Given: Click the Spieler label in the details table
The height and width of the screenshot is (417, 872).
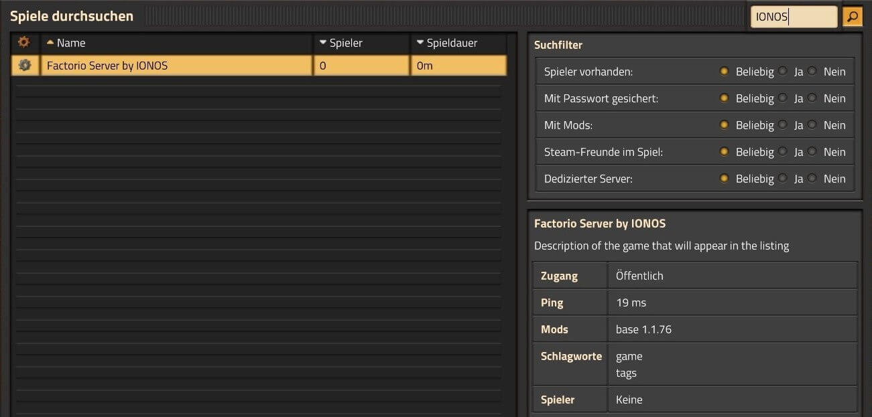Looking at the screenshot, I should point(558,400).
